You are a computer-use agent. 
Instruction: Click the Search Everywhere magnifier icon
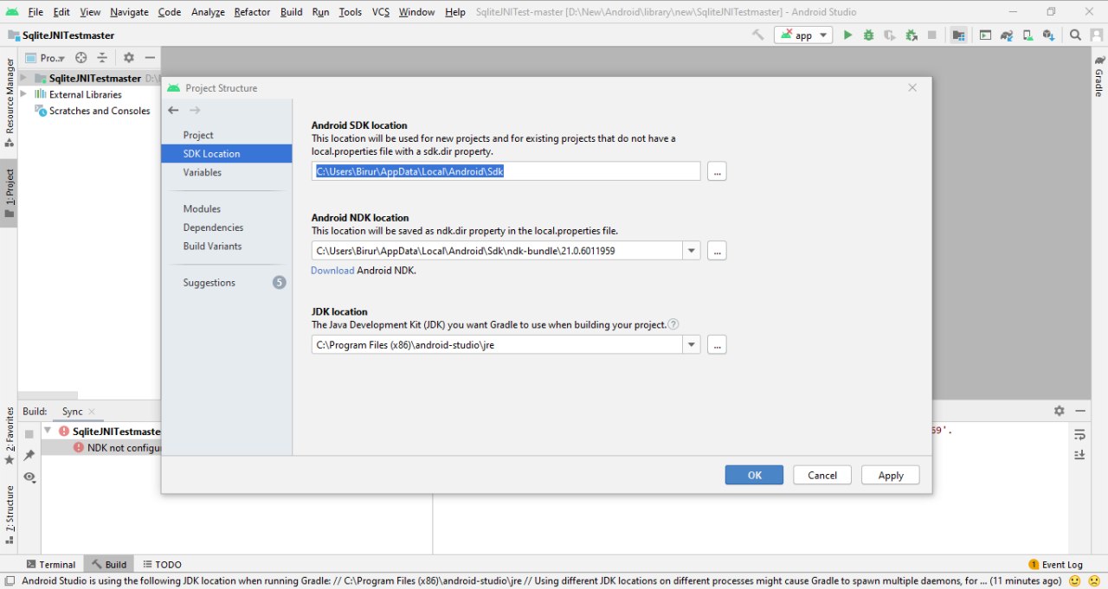[x=1075, y=35]
